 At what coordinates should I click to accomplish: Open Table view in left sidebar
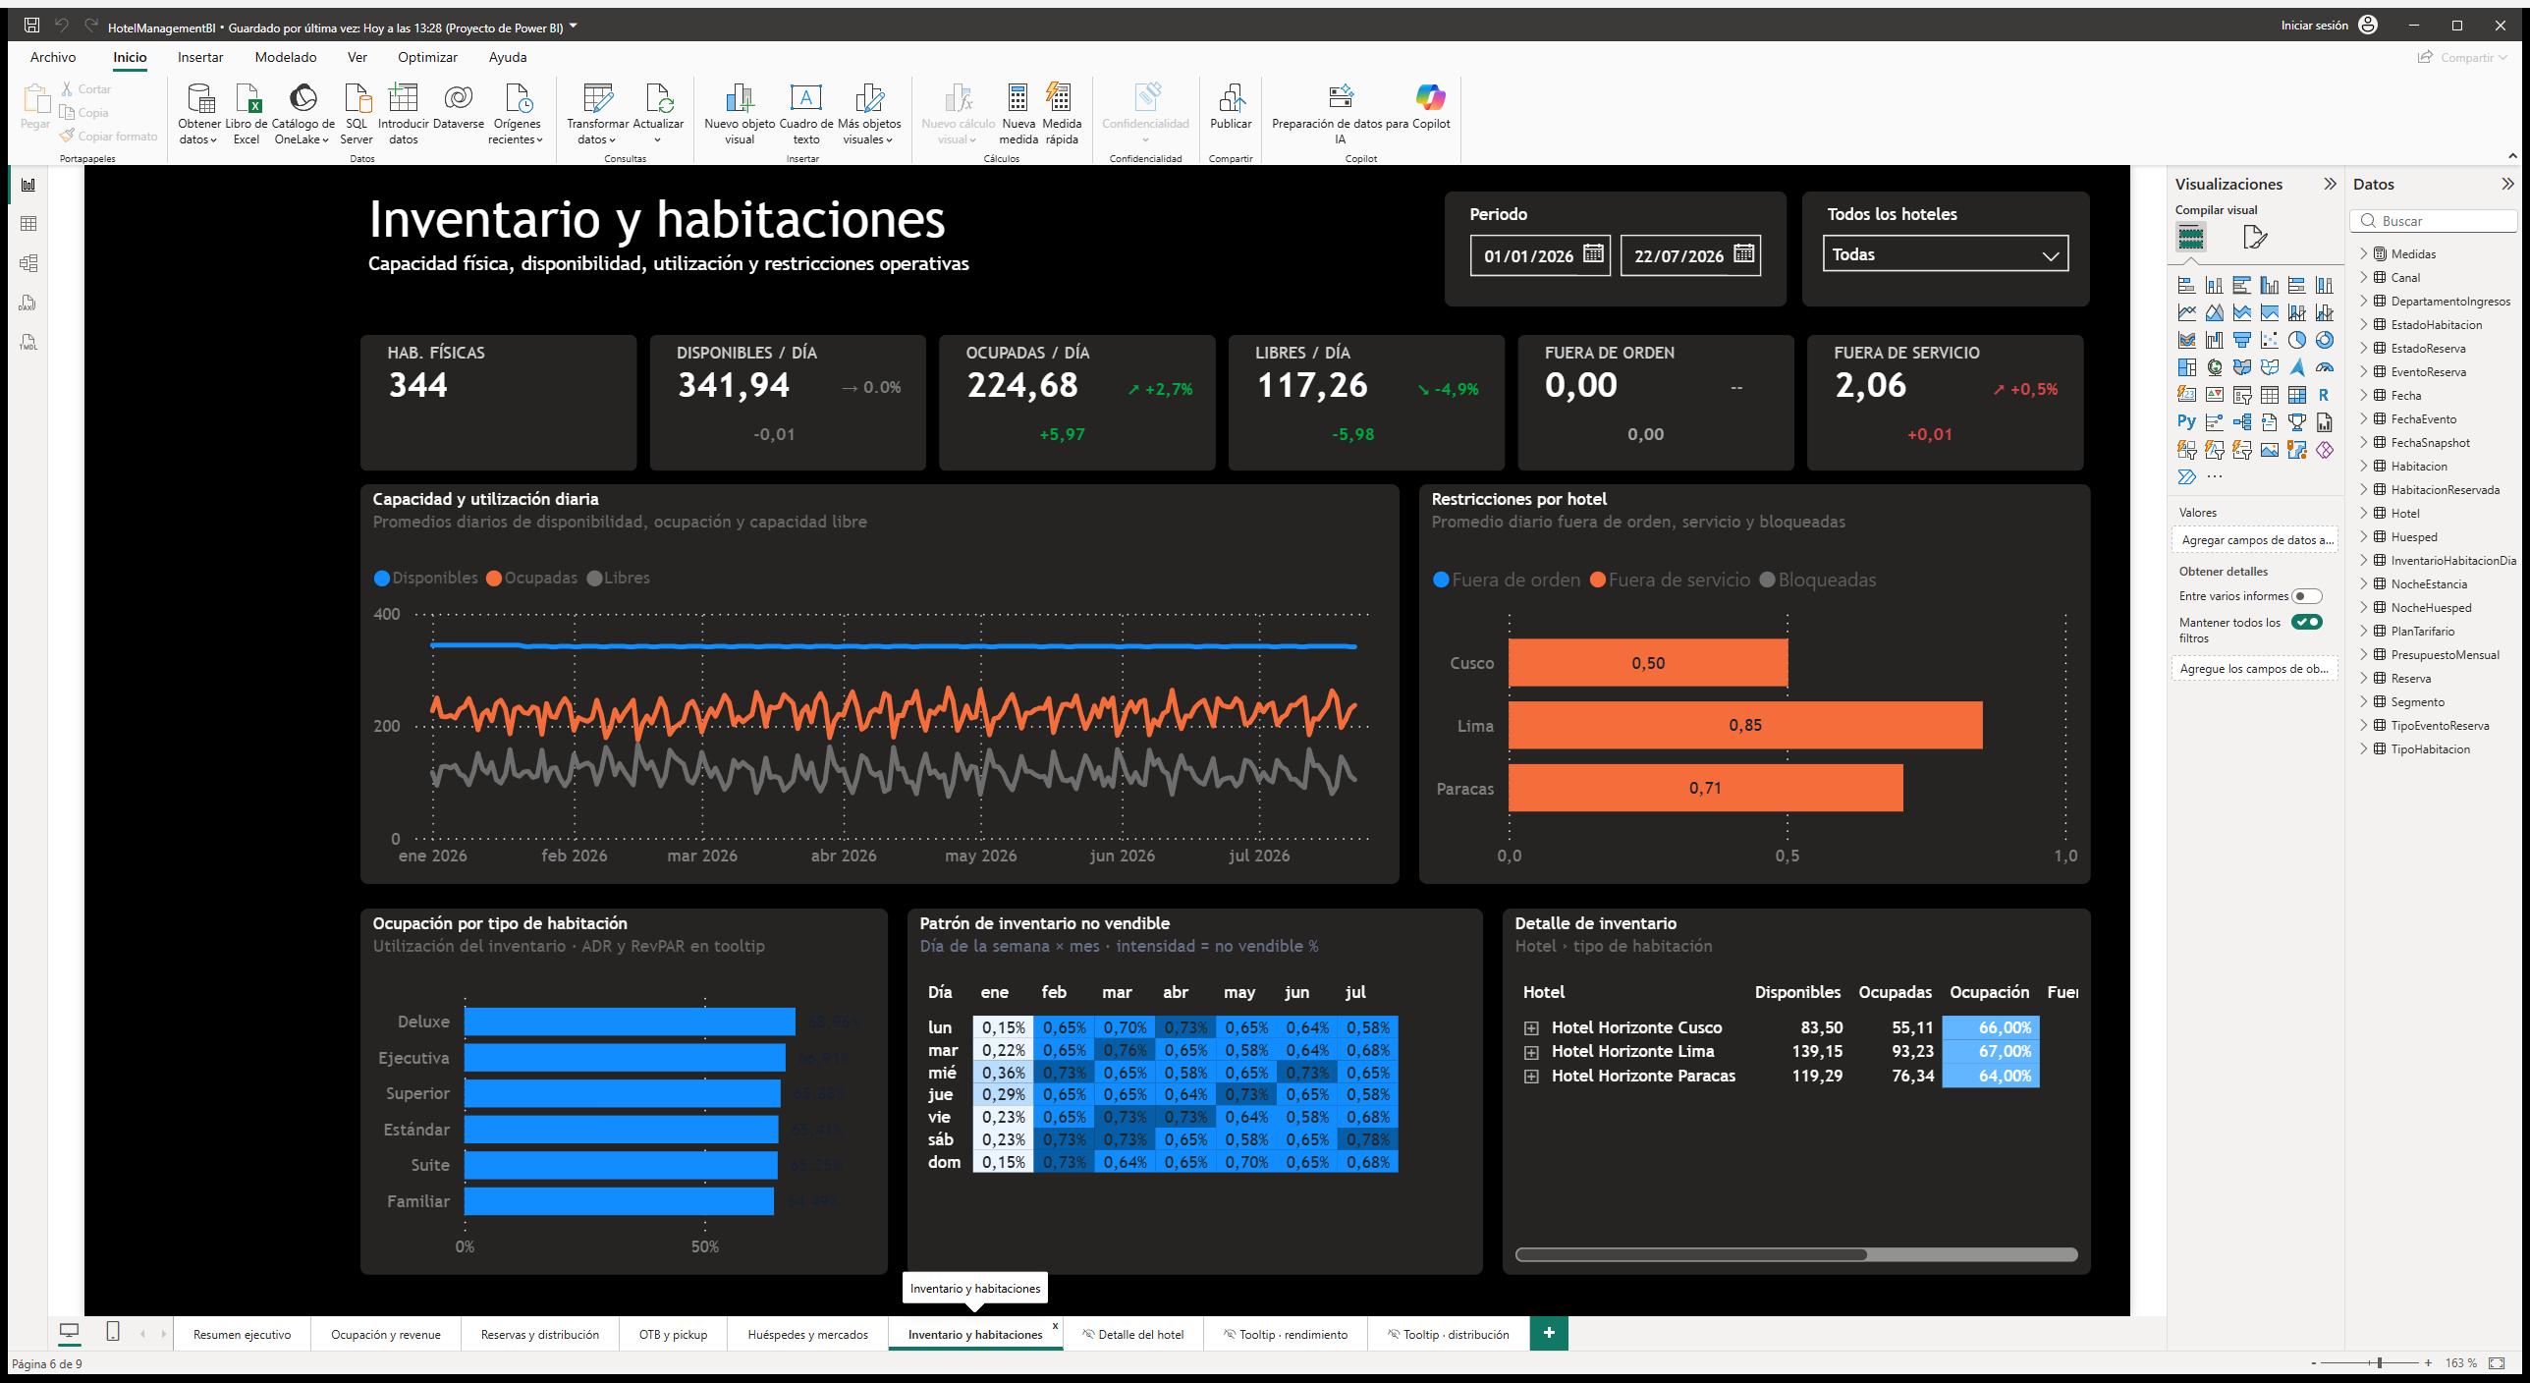pos(28,224)
